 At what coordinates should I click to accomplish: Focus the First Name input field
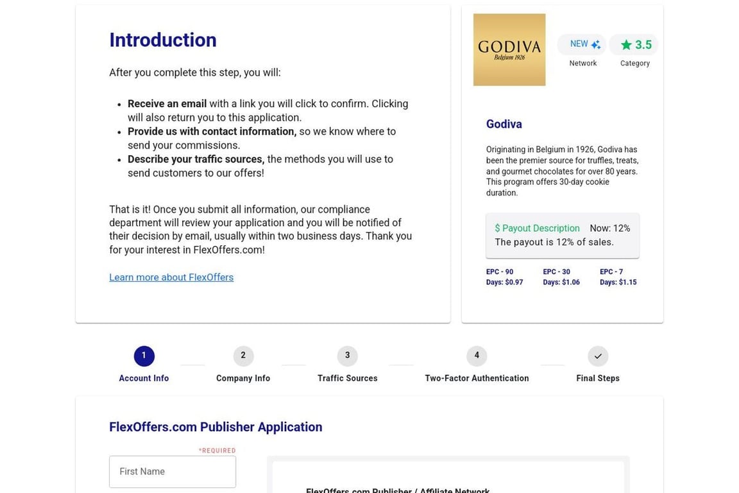pyautogui.click(x=173, y=471)
